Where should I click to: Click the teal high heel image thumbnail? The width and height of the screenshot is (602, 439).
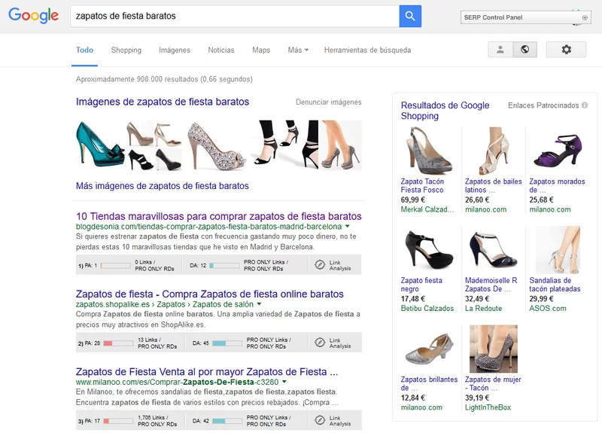tap(100, 145)
